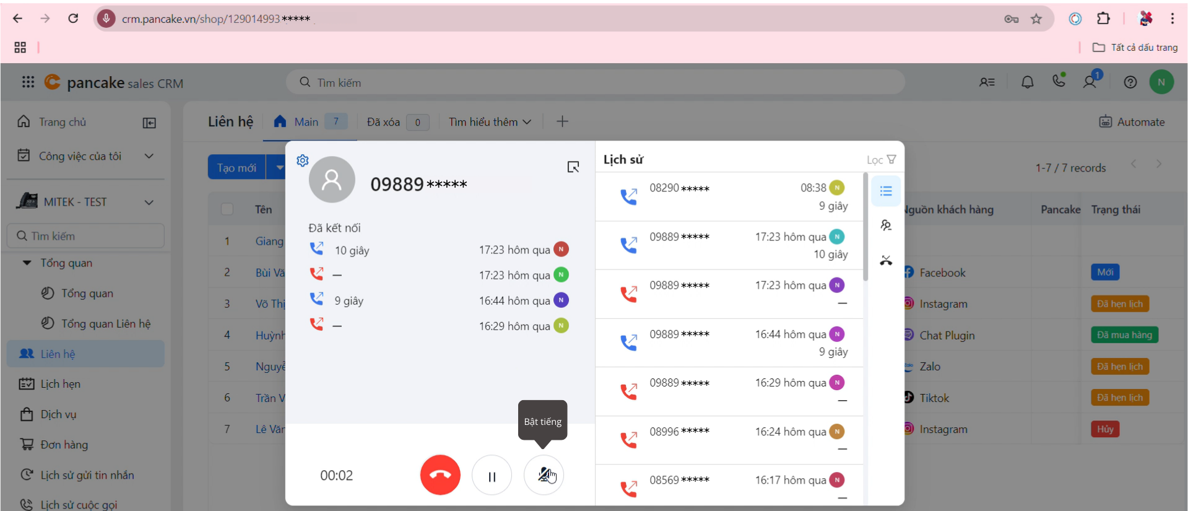Open Lịch hẹn in the sidebar
This screenshot has height=511, width=1188.
coord(61,384)
